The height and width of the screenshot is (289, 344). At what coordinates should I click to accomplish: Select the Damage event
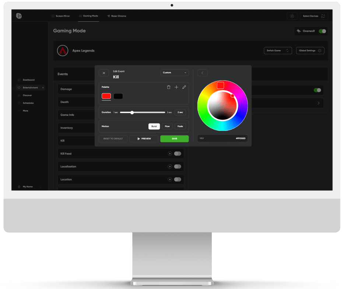tap(76, 89)
